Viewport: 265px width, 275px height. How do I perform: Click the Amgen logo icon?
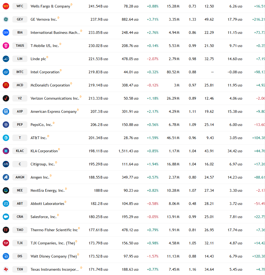click(6, 177)
